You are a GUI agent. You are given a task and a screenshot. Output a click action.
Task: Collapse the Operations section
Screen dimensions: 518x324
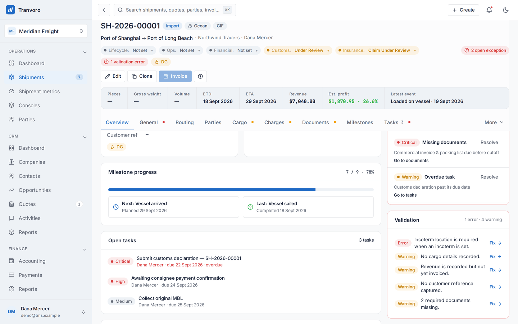point(85,52)
